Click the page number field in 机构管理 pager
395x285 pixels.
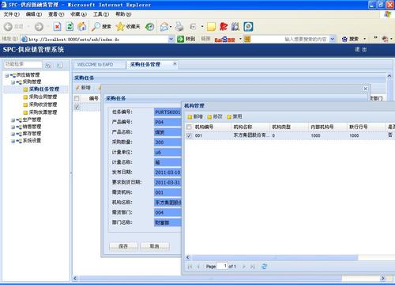click(223, 266)
